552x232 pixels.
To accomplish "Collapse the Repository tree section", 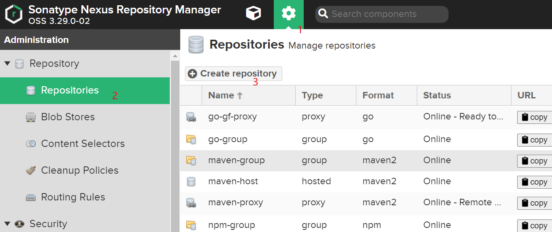I will tap(7, 64).
